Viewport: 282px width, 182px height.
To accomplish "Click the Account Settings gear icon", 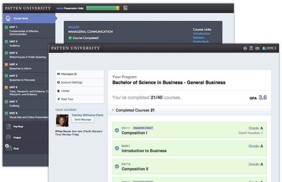I will pyautogui.click(x=59, y=83).
